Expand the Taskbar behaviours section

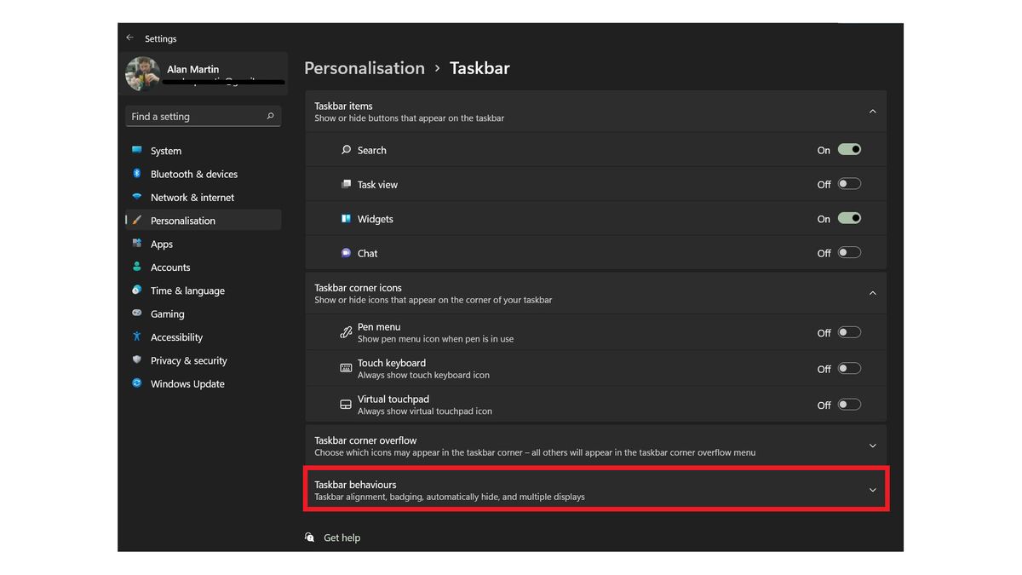click(872, 490)
